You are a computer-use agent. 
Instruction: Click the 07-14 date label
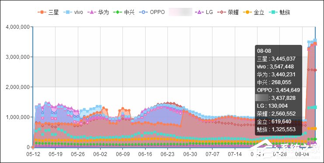235,154
